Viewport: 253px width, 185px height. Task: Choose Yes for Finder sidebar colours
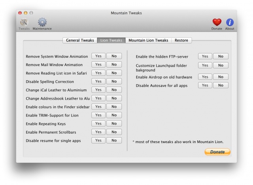tap(98, 107)
